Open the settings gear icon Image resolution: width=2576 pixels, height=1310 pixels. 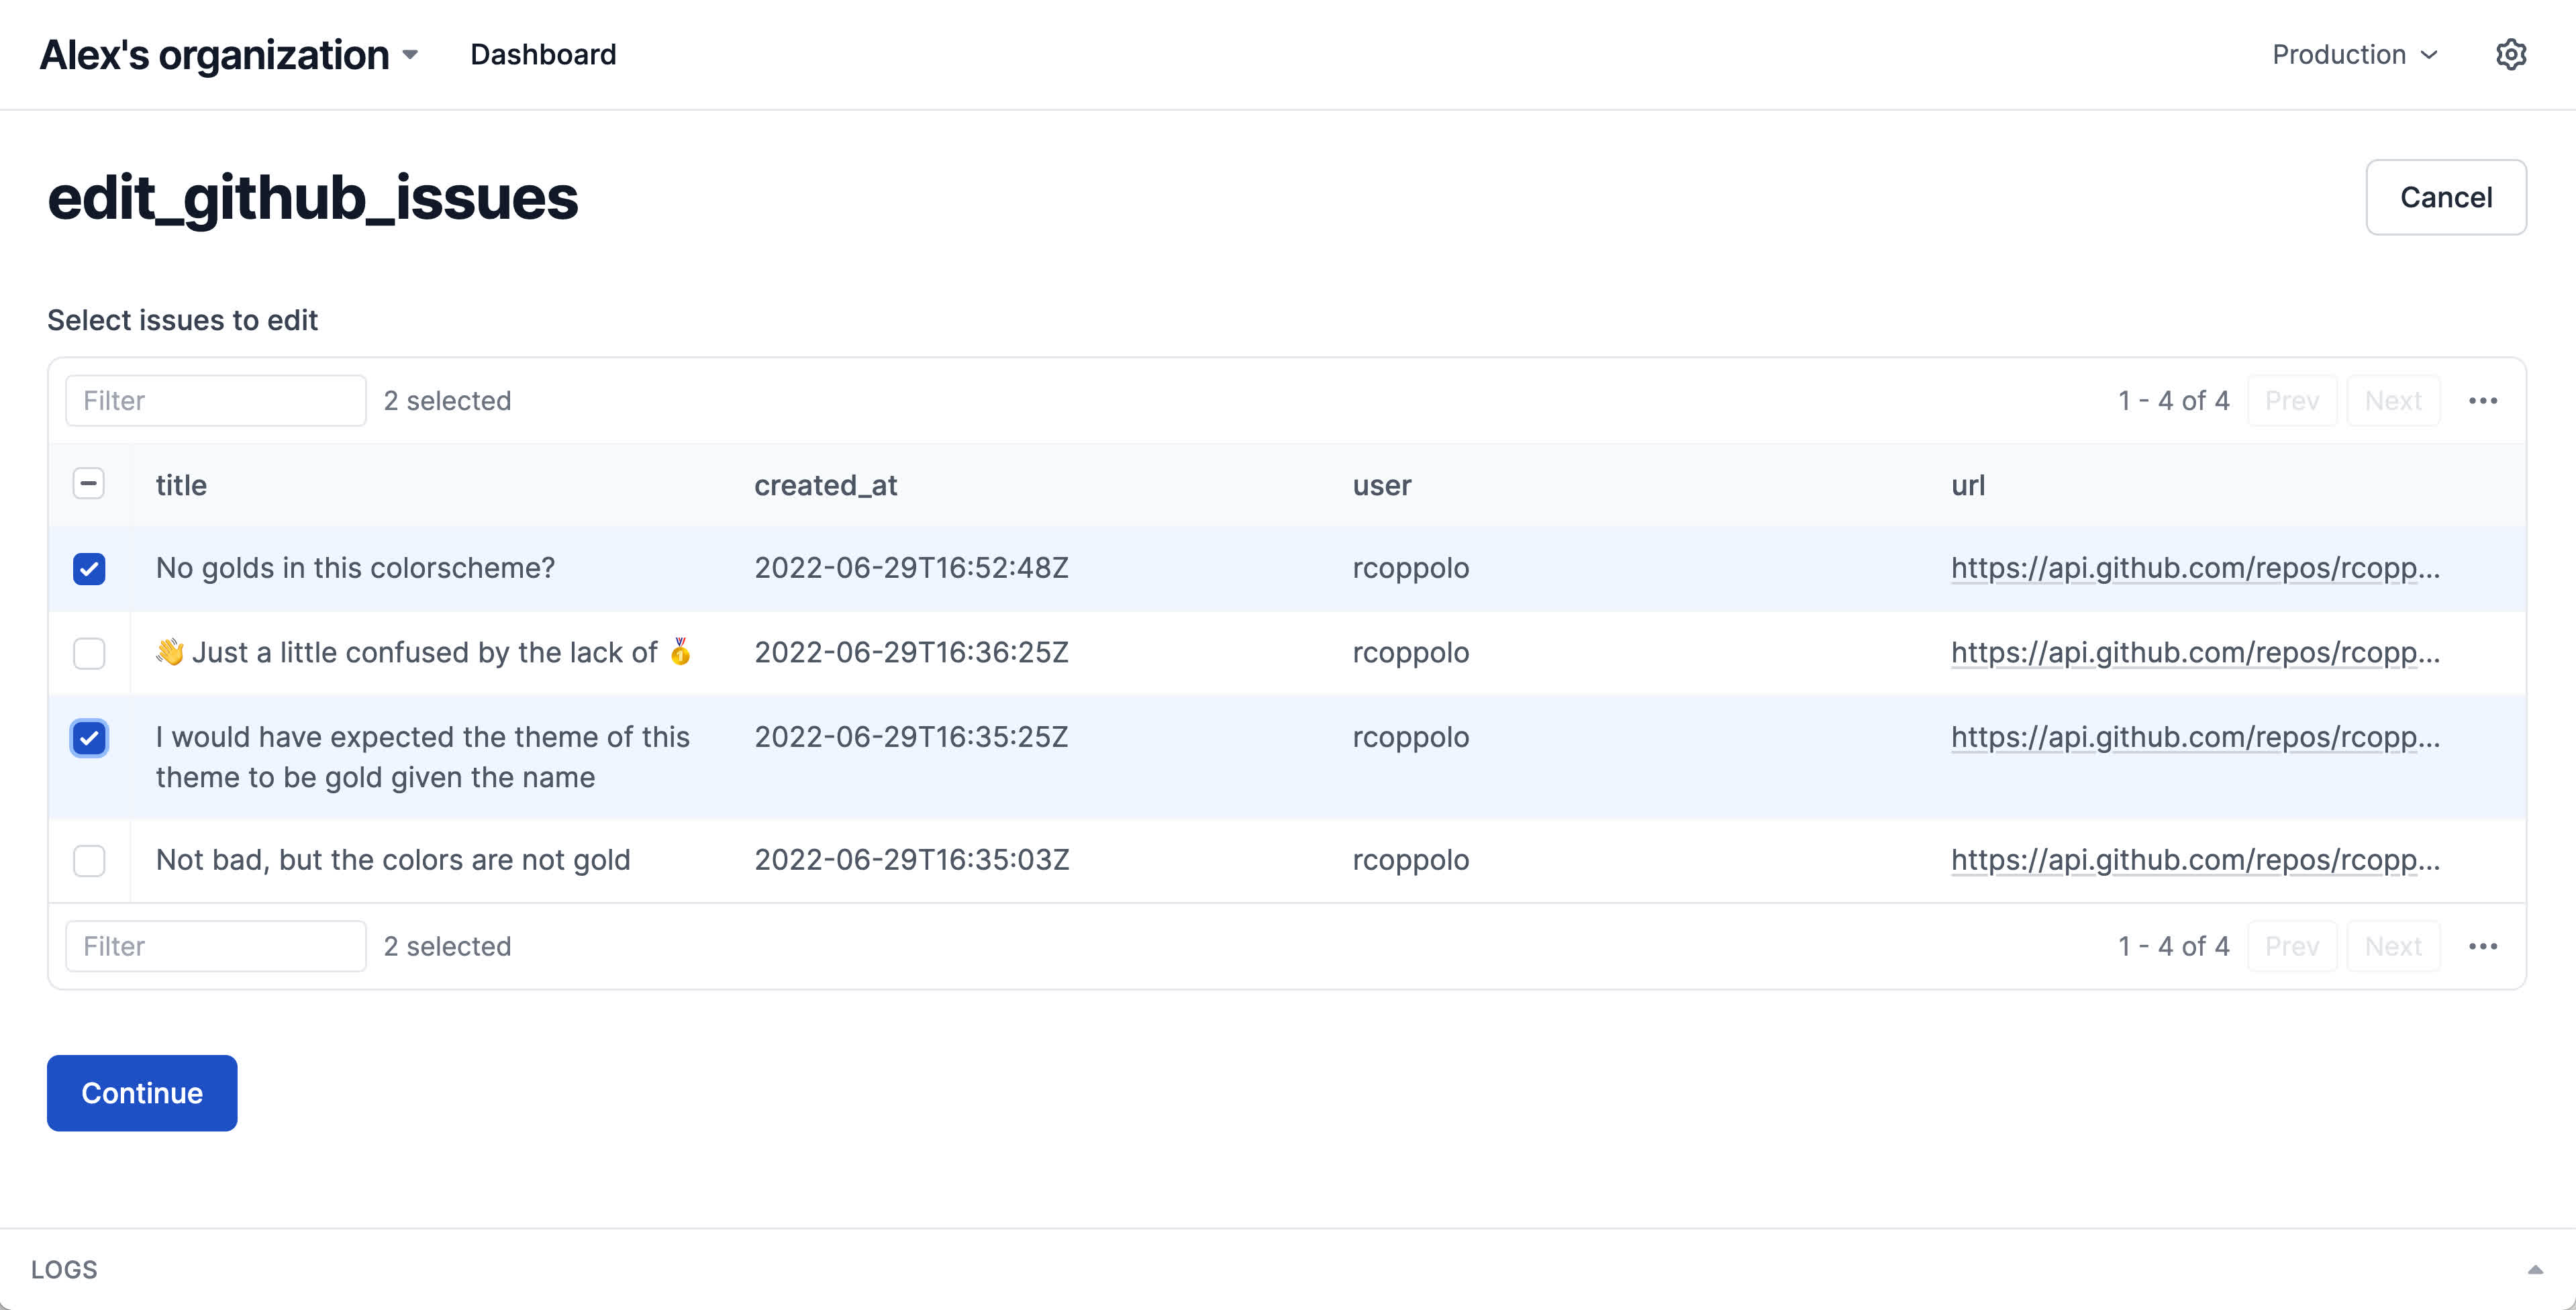point(2510,54)
